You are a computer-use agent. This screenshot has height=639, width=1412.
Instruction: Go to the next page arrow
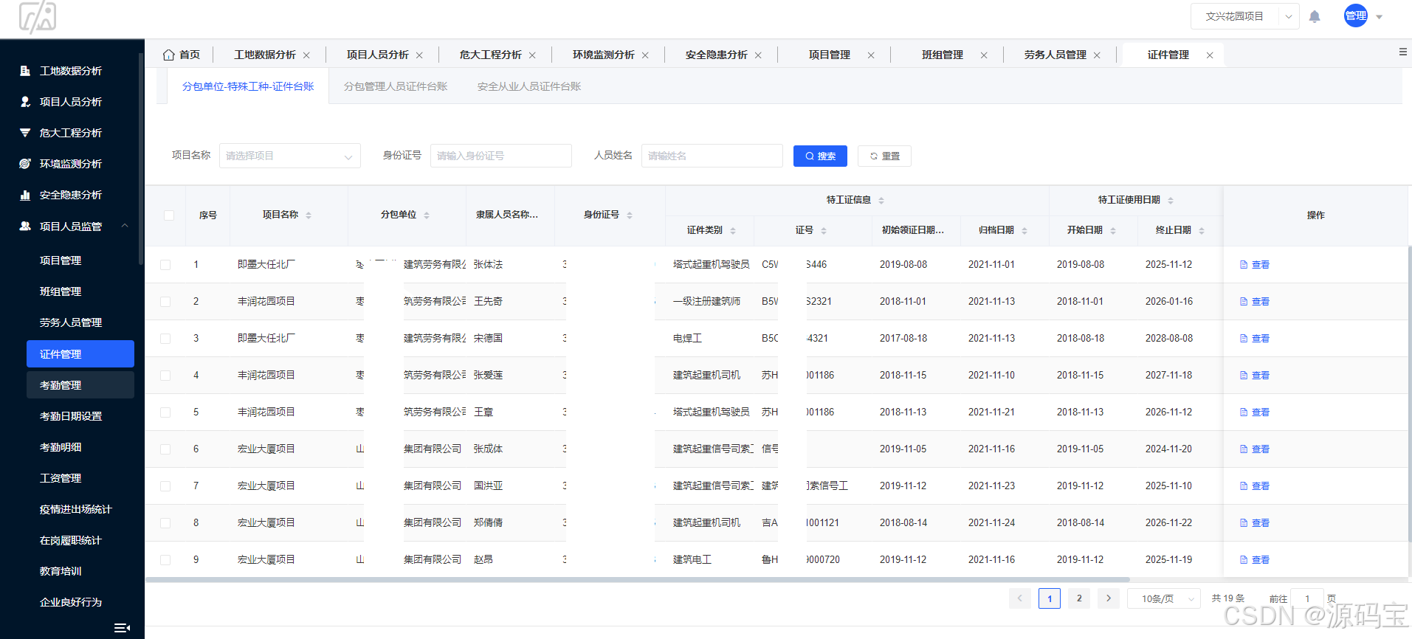click(1108, 598)
